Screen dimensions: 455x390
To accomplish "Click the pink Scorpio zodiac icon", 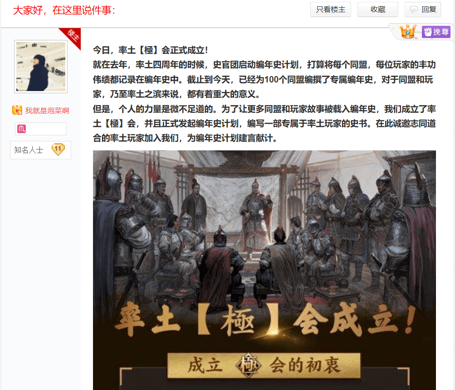I will 22,129.
